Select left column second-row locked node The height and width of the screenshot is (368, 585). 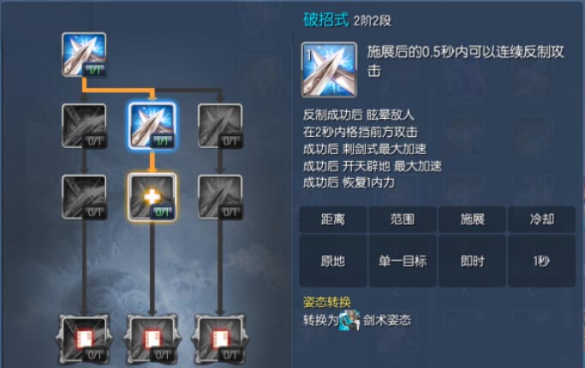84,126
